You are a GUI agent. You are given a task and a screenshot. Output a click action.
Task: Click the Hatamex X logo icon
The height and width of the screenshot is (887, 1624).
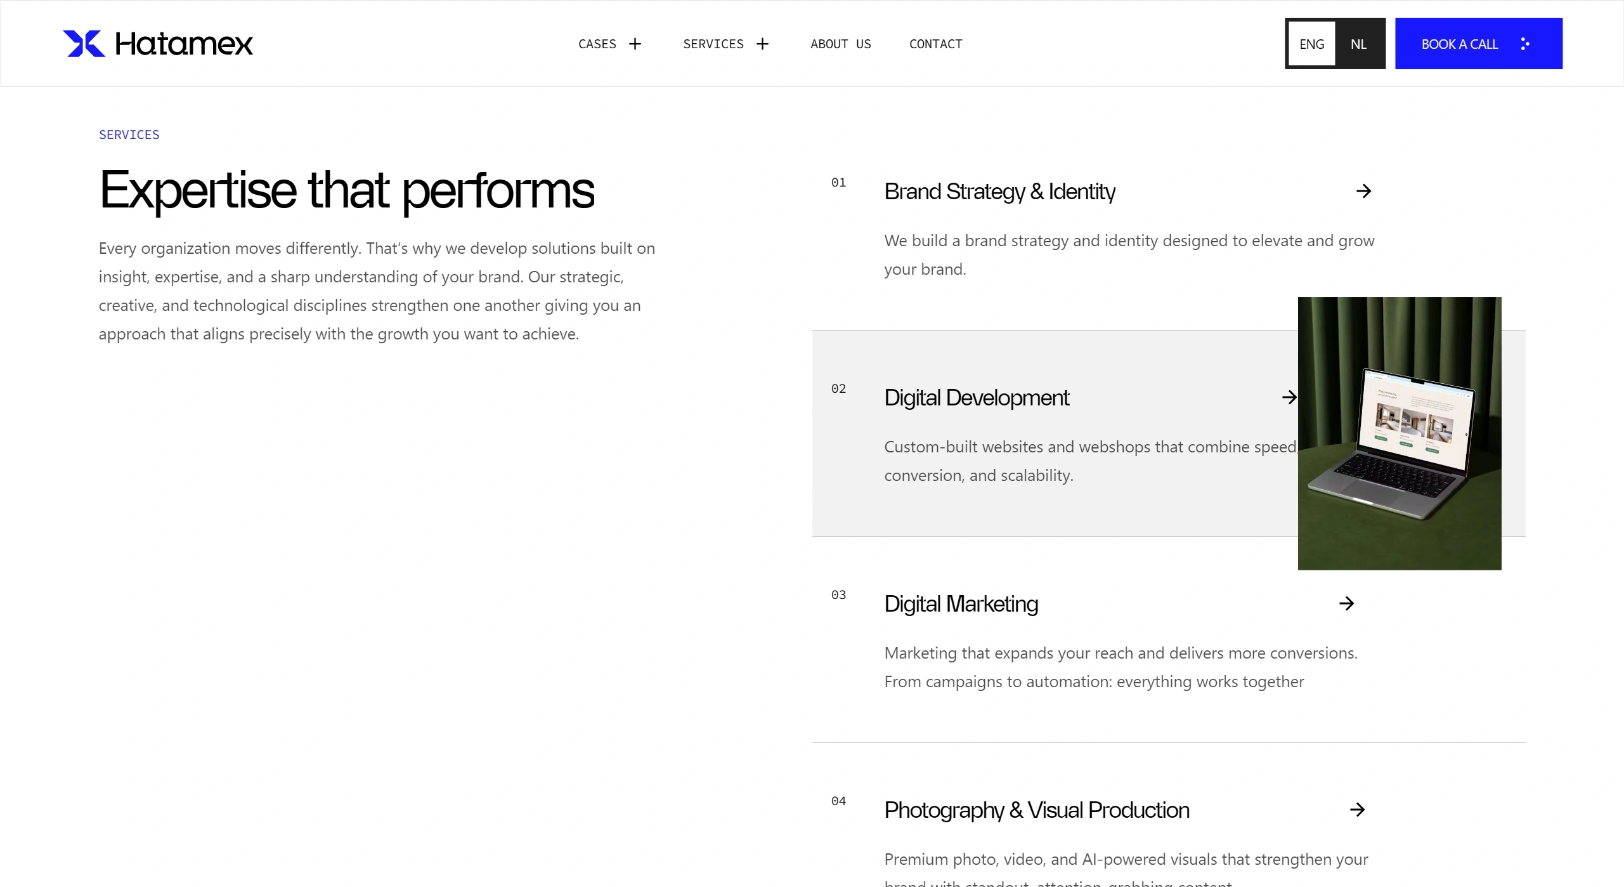tap(84, 44)
